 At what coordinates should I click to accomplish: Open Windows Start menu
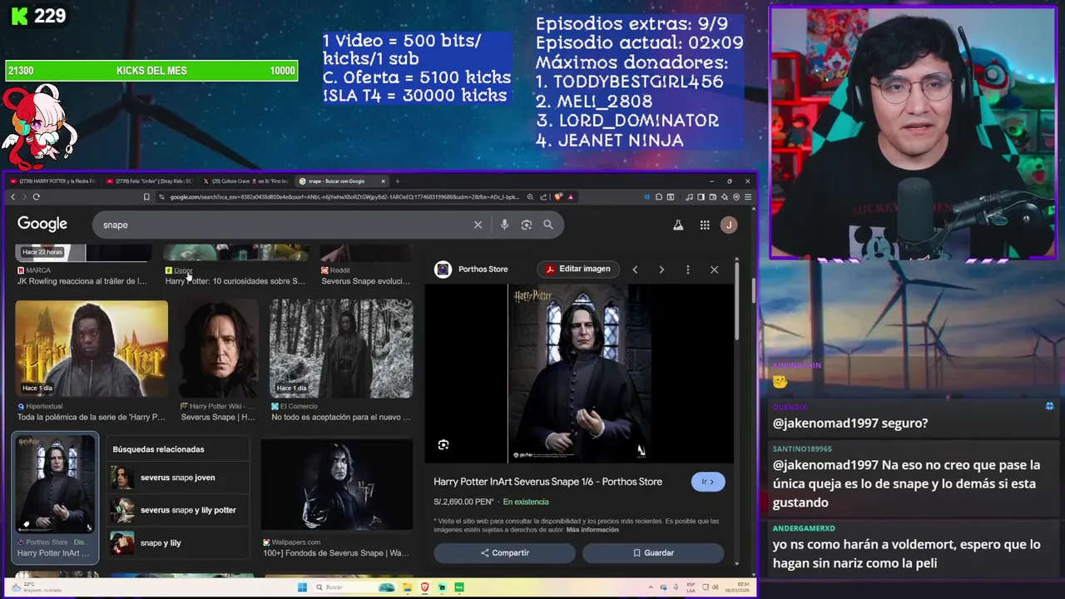(x=302, y=587)
